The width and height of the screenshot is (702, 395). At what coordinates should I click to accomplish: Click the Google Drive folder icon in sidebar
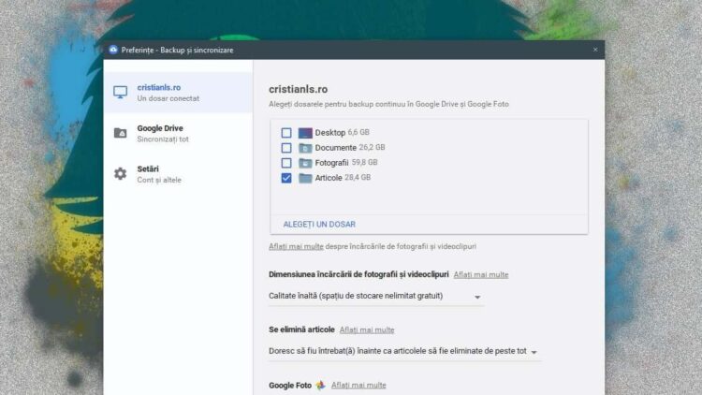tap(120, 133)
